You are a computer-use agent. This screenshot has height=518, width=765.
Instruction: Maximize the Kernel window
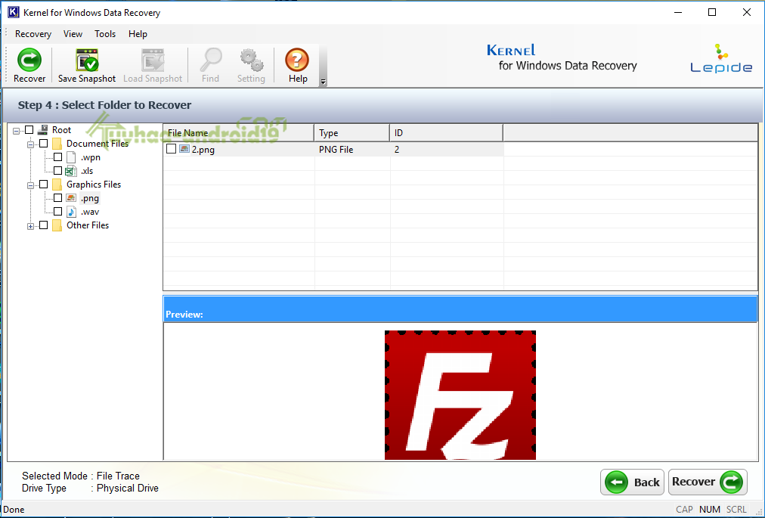click(712, 12)
